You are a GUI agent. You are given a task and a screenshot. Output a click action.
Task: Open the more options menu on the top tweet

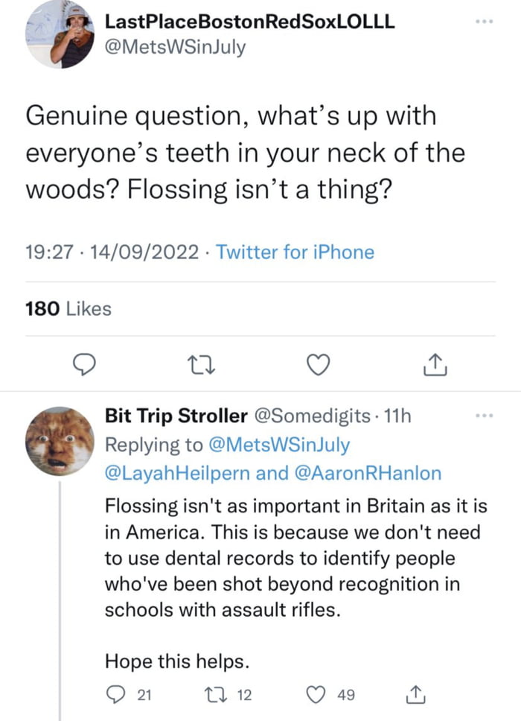coord(483,22)
